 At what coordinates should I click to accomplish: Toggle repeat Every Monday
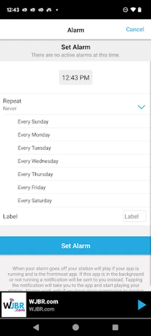pos(84,134)
